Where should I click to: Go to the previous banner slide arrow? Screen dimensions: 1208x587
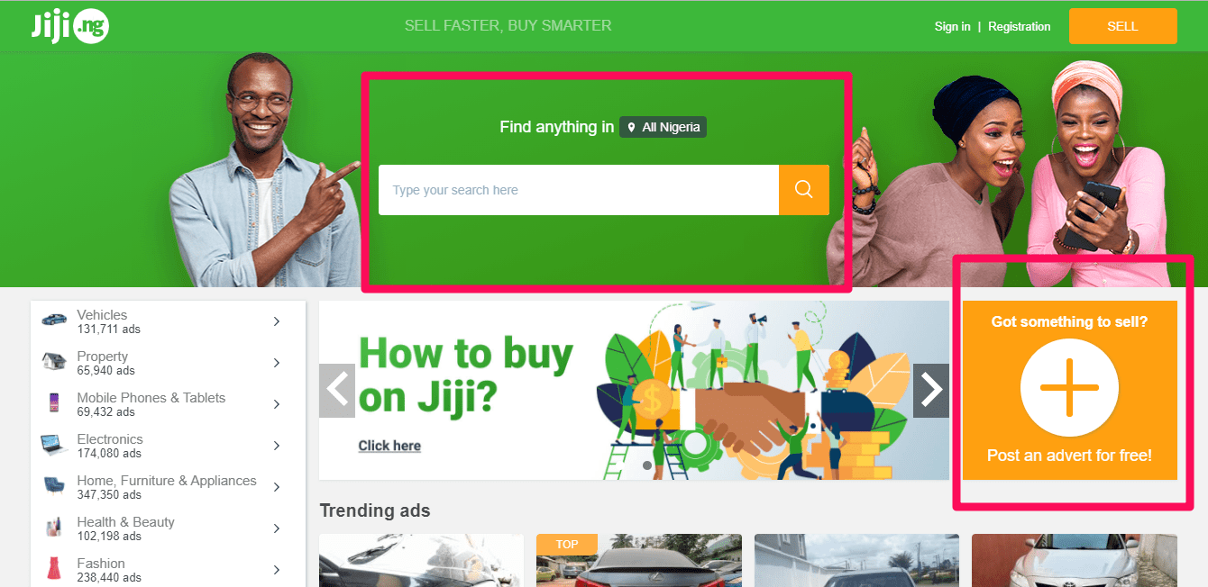(337, 391)
